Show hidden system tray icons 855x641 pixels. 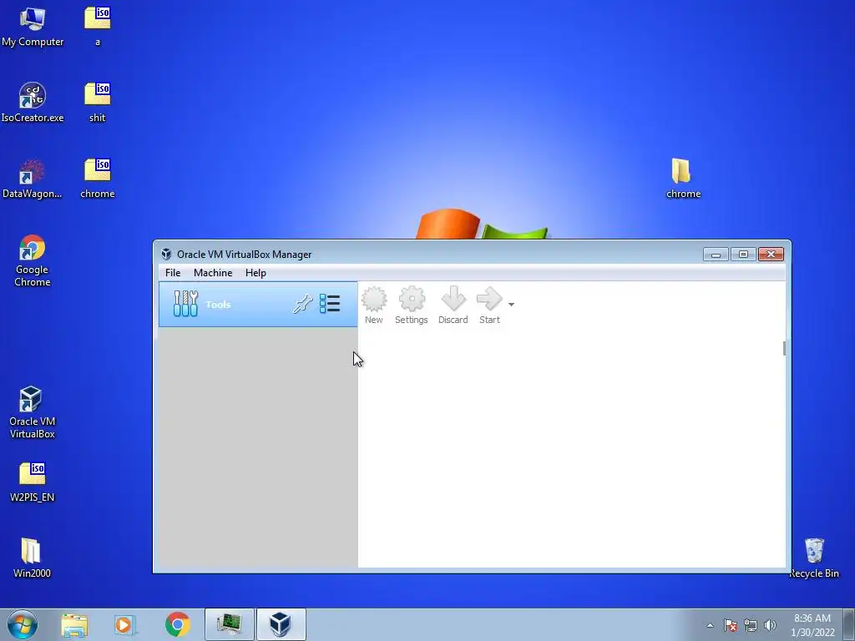pos(710,625)
